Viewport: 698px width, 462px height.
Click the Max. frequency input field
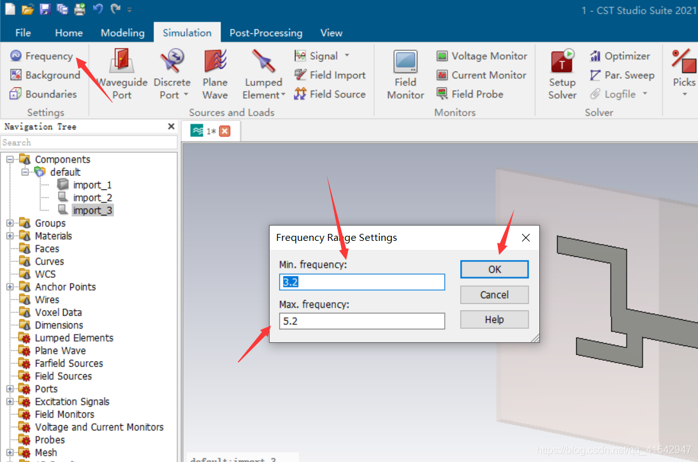click(x=362, y=321)
